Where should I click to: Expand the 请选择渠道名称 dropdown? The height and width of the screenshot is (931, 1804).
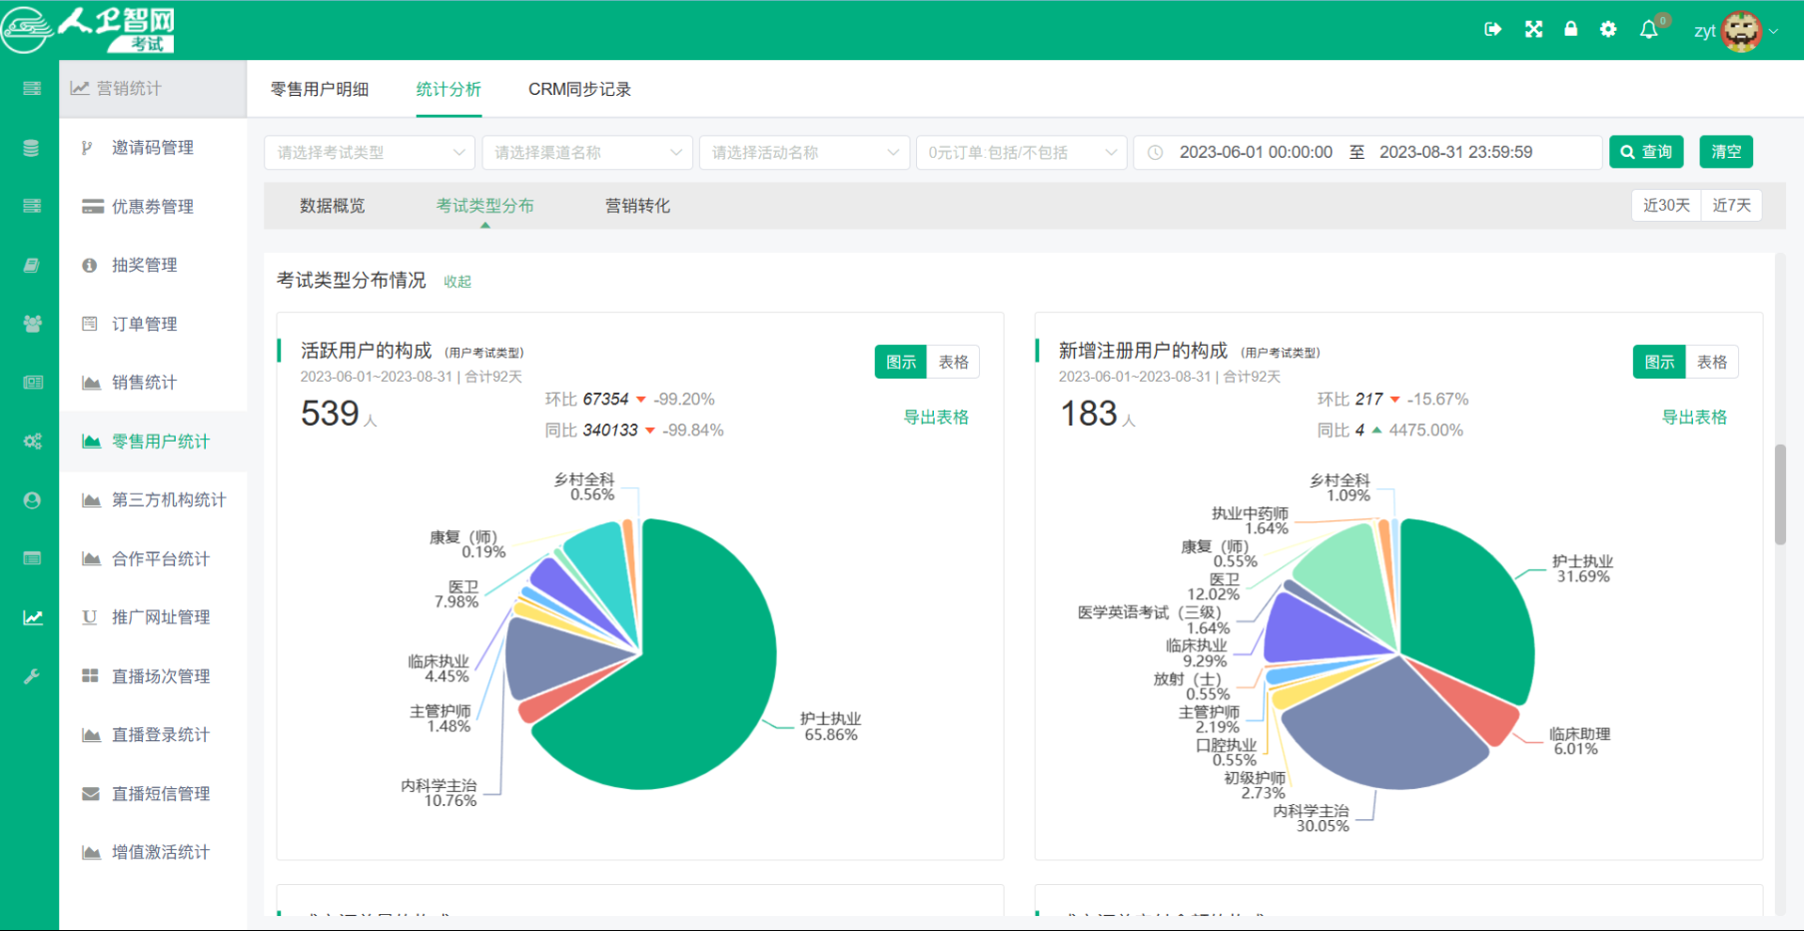tap(586, 152)
